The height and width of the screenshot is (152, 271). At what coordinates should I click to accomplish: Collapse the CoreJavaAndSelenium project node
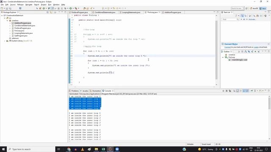[2, 16]
